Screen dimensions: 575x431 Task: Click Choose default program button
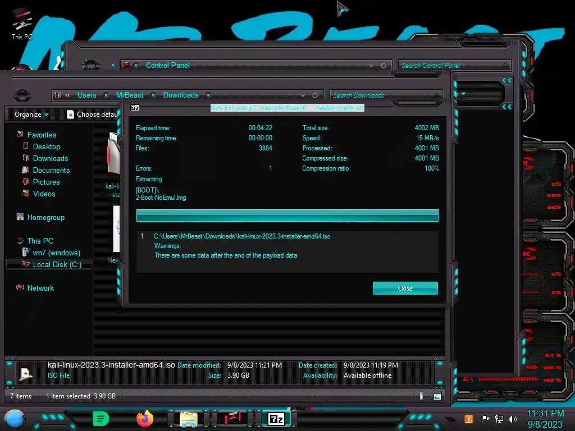tap(92, 114)
